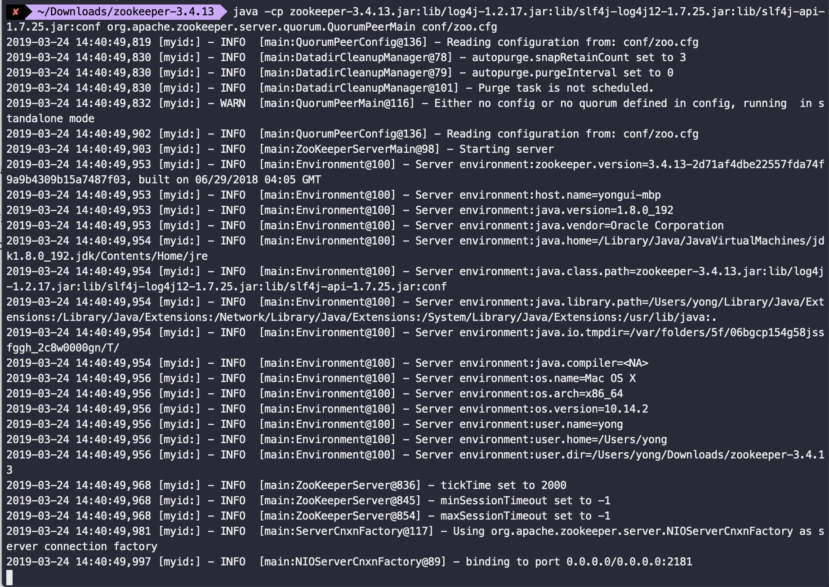Click 'user.name=yong' value
The image size is (829, 587).
coord(579,424)
